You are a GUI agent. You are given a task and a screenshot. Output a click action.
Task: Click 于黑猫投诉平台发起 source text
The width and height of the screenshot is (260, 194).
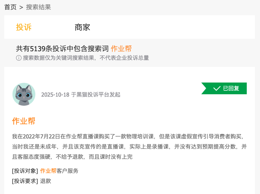tap(96, 95)
